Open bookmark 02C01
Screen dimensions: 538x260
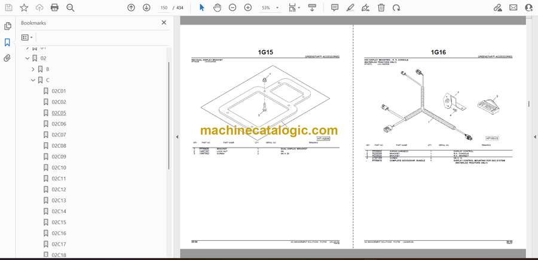(59, 91)
